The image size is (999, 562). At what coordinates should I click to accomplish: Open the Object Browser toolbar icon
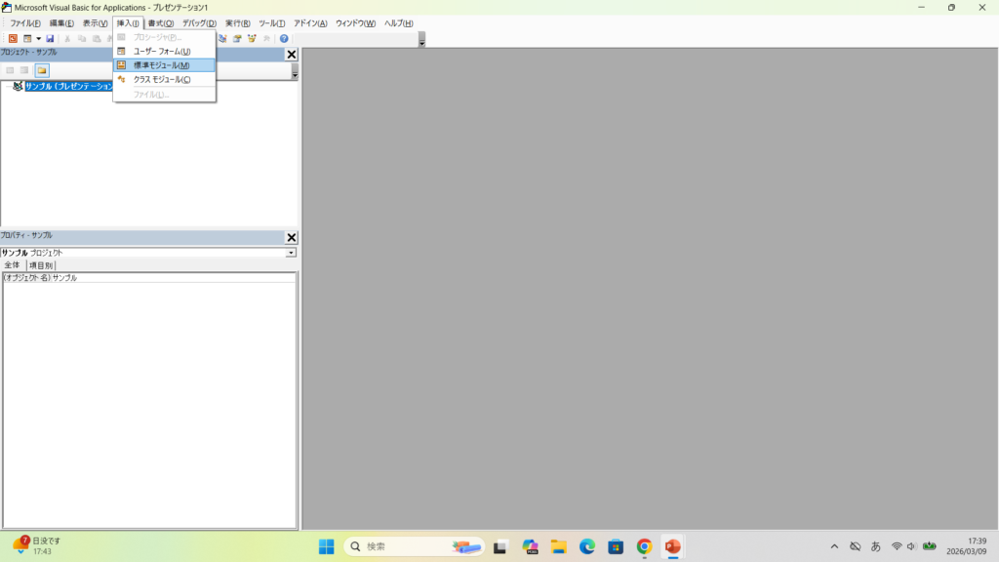tap(251, 39)
